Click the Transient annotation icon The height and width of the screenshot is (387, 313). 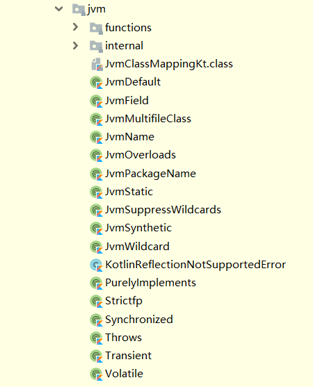[97, 356]
